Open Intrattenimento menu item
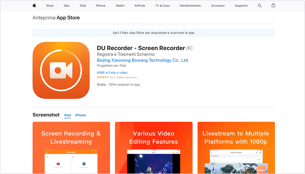This screenshot has width=305, height=174. click(x=190, y=6)
